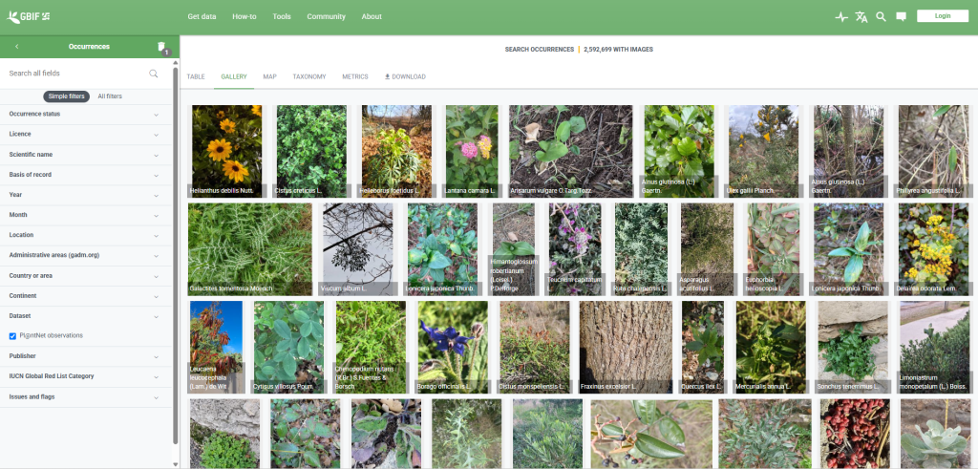Open the system health pulse icon
Image resolution: width=978 pixels, height=469 pixels.
pos(841,17)
